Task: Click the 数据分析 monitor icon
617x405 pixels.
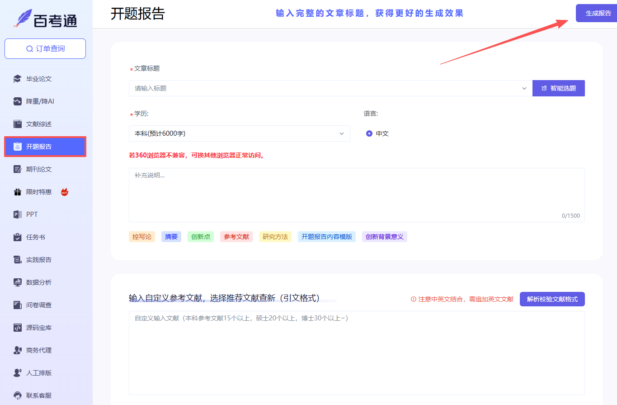Action: pos(18,282)
